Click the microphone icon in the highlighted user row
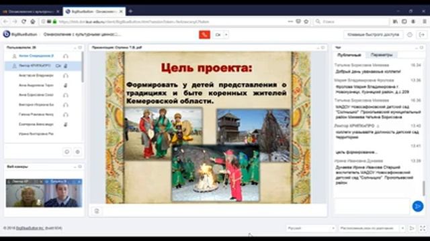This screenshot has height=241, width=430. 66,66
